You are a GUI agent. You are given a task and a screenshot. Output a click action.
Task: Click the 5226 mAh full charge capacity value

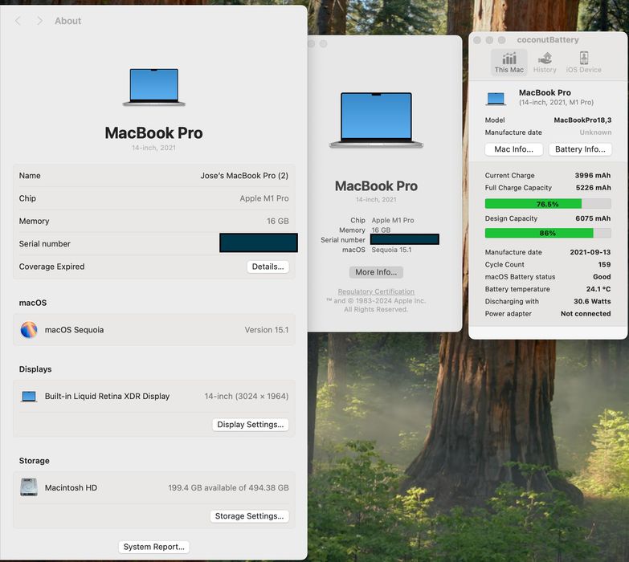[594, 188]
